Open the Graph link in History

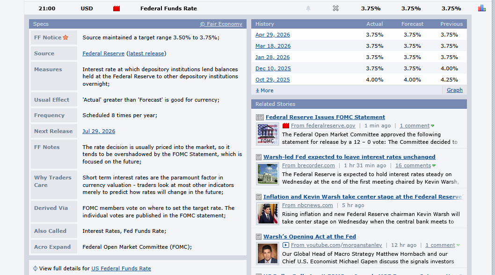tap(455, 90)
